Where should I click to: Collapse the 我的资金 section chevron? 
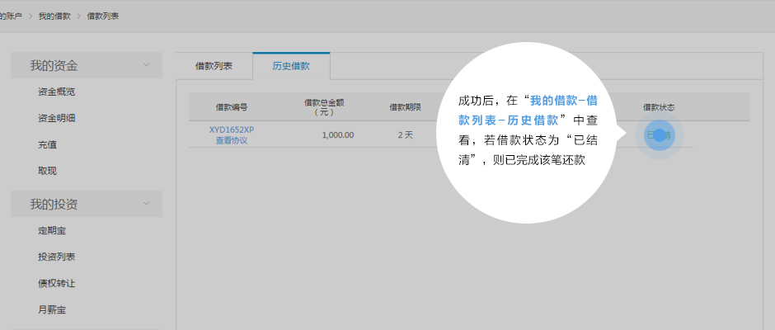tap(146, 64)
